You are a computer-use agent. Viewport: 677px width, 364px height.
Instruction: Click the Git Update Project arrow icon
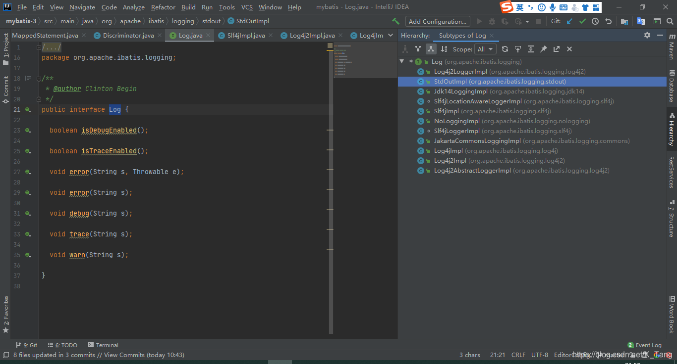click(x=569, y=21)
